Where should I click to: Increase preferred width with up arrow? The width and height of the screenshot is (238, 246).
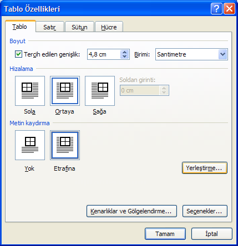[125, 52]
